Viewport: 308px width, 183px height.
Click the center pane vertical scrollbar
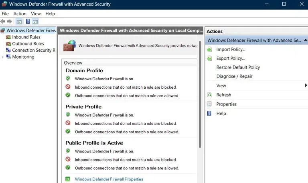(x=200, y=94)
